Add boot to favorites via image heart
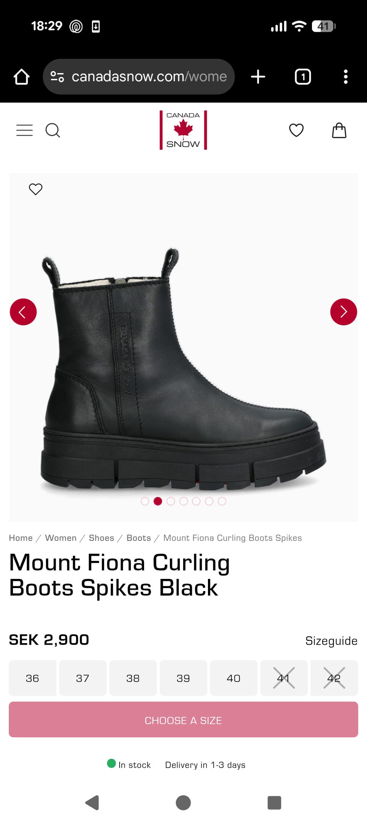This screenshot has width=367, height=824. pyautogui.click(x=36, y=189)
